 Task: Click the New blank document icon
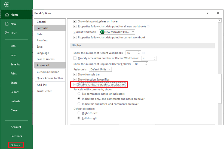point(7,24)
